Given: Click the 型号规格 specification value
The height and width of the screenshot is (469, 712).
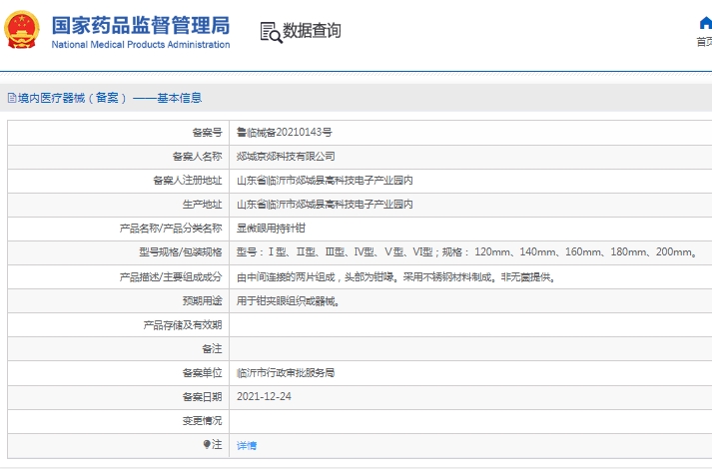Looking at the screenshot, I should pyautogui.click(x=467, y=251).
